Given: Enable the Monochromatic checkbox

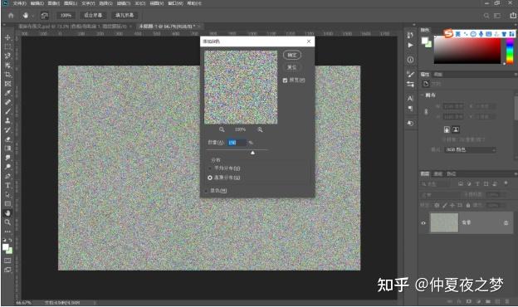Looking at the screenshot, I should [206, 191].
